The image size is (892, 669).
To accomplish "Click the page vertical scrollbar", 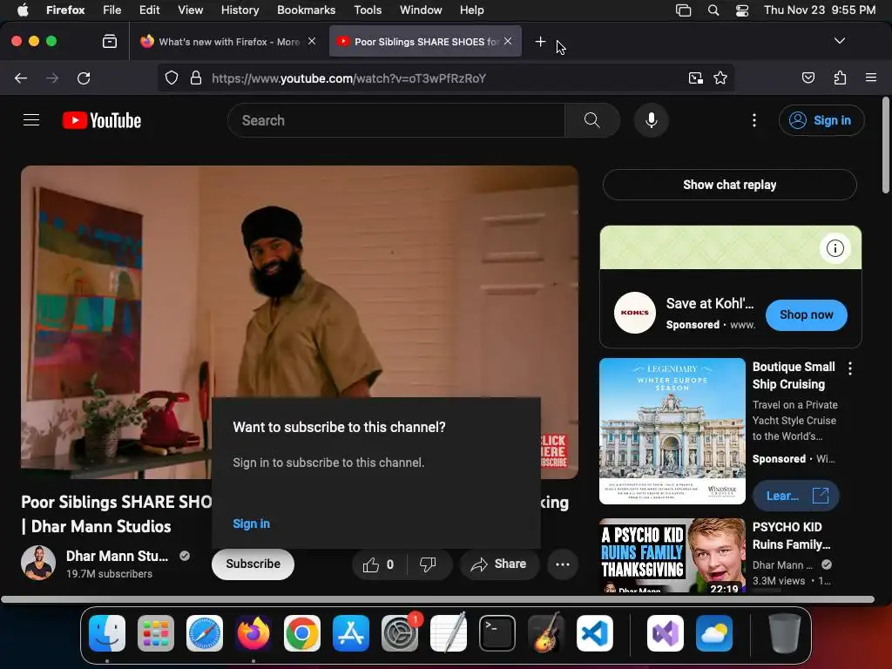I will pyautogui.click(x=885, y=145).
